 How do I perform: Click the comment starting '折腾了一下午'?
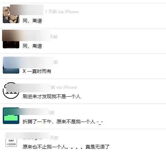62,122
